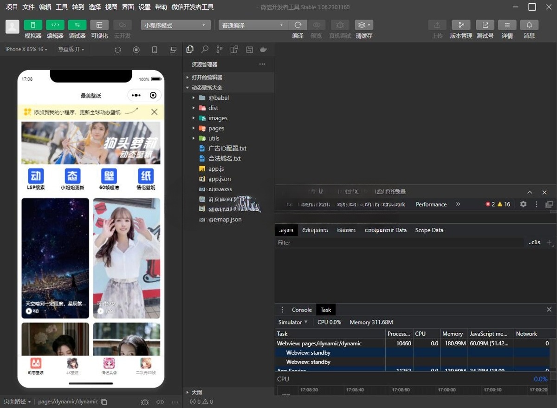
Task: Click the 编译 refresh compile icon
Action: tap(298, 25)
